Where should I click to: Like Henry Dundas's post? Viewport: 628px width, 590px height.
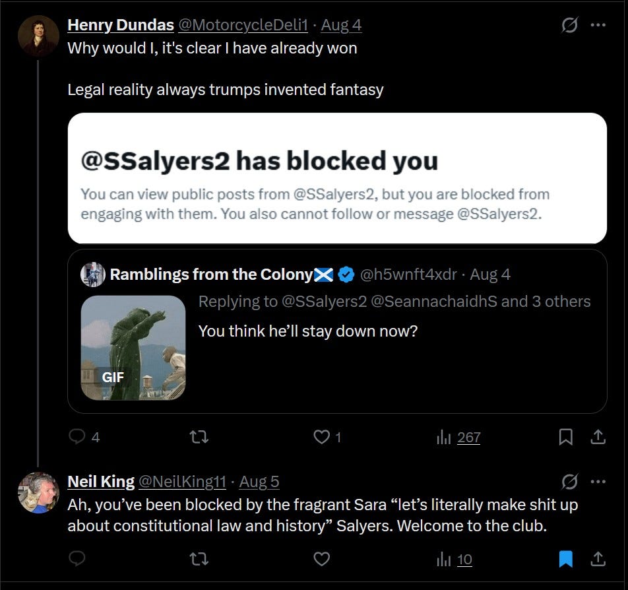(327, 437)
